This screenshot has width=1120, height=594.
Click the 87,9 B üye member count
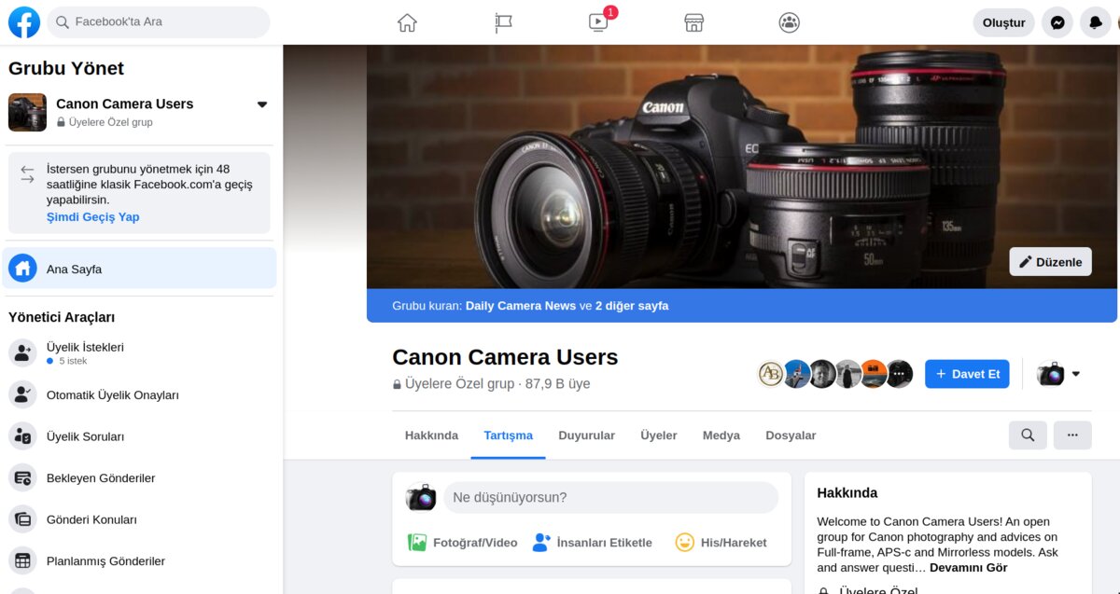point(557,383)
